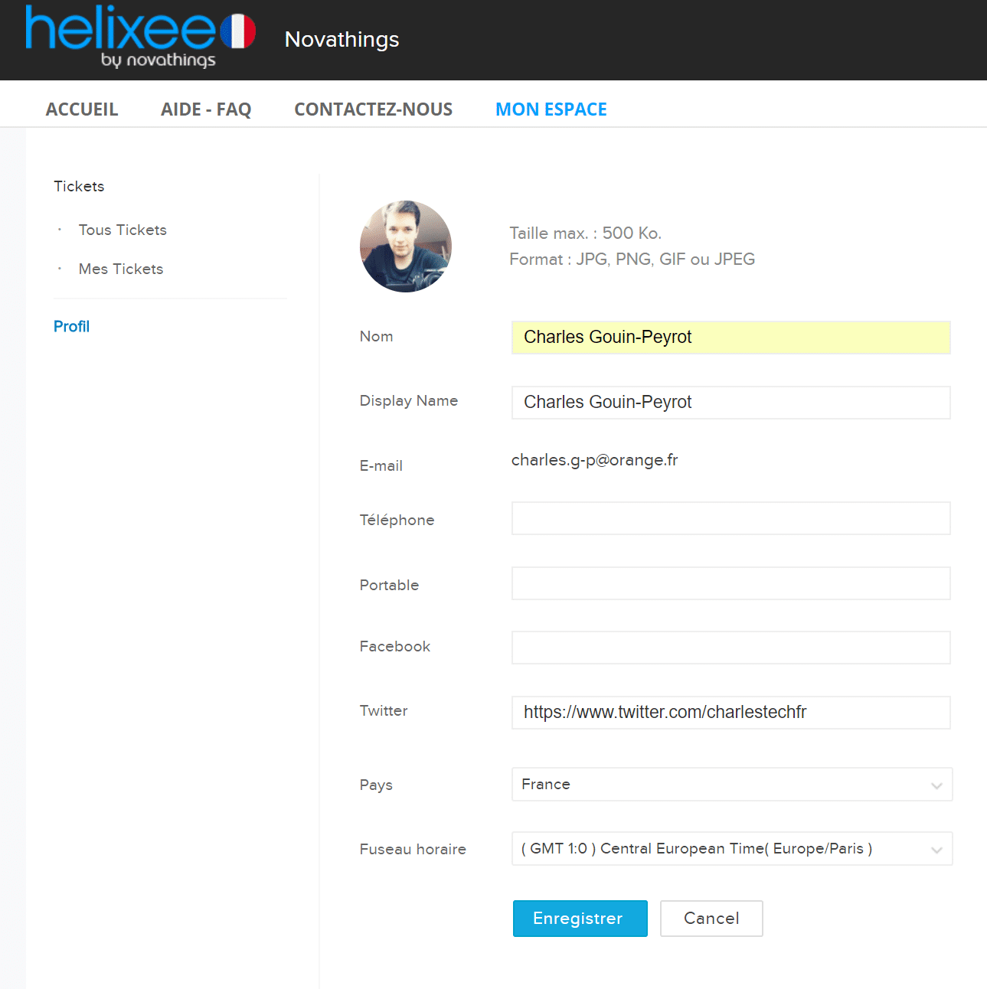Click the 'Taille max. : 500 Ko.' text
The width and height of the screenshot is (987, 989).
click(586, 233)
